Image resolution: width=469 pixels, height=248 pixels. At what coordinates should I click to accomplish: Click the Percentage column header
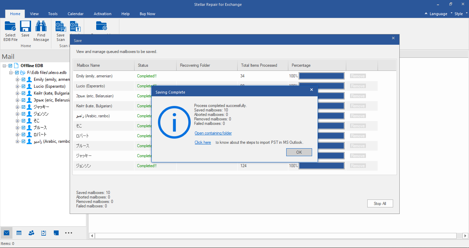pos(317,65)
